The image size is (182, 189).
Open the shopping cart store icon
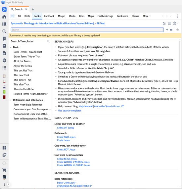tap(4, 170)
